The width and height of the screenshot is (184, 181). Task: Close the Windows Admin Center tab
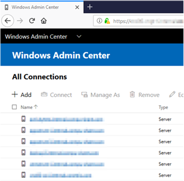[77, 7]
